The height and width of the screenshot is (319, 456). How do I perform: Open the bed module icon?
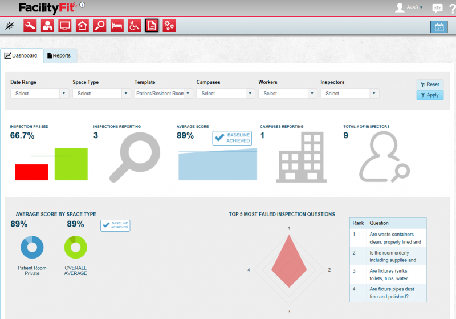pyautogui.click(x=117, y=26)
